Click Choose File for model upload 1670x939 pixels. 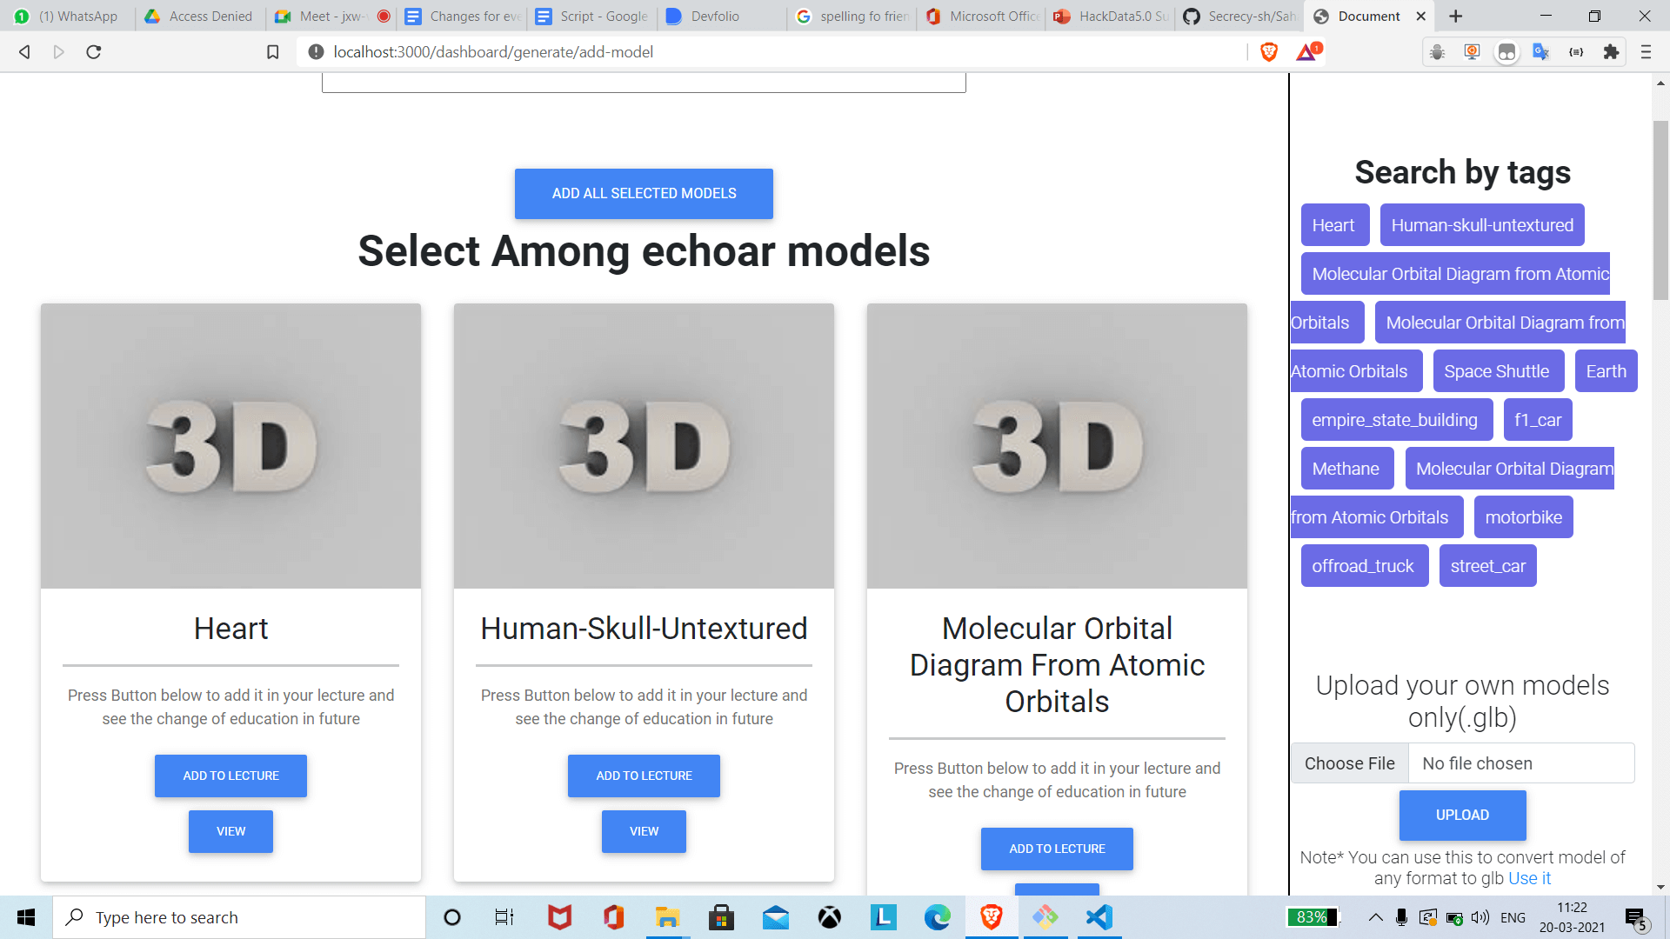1349,763
